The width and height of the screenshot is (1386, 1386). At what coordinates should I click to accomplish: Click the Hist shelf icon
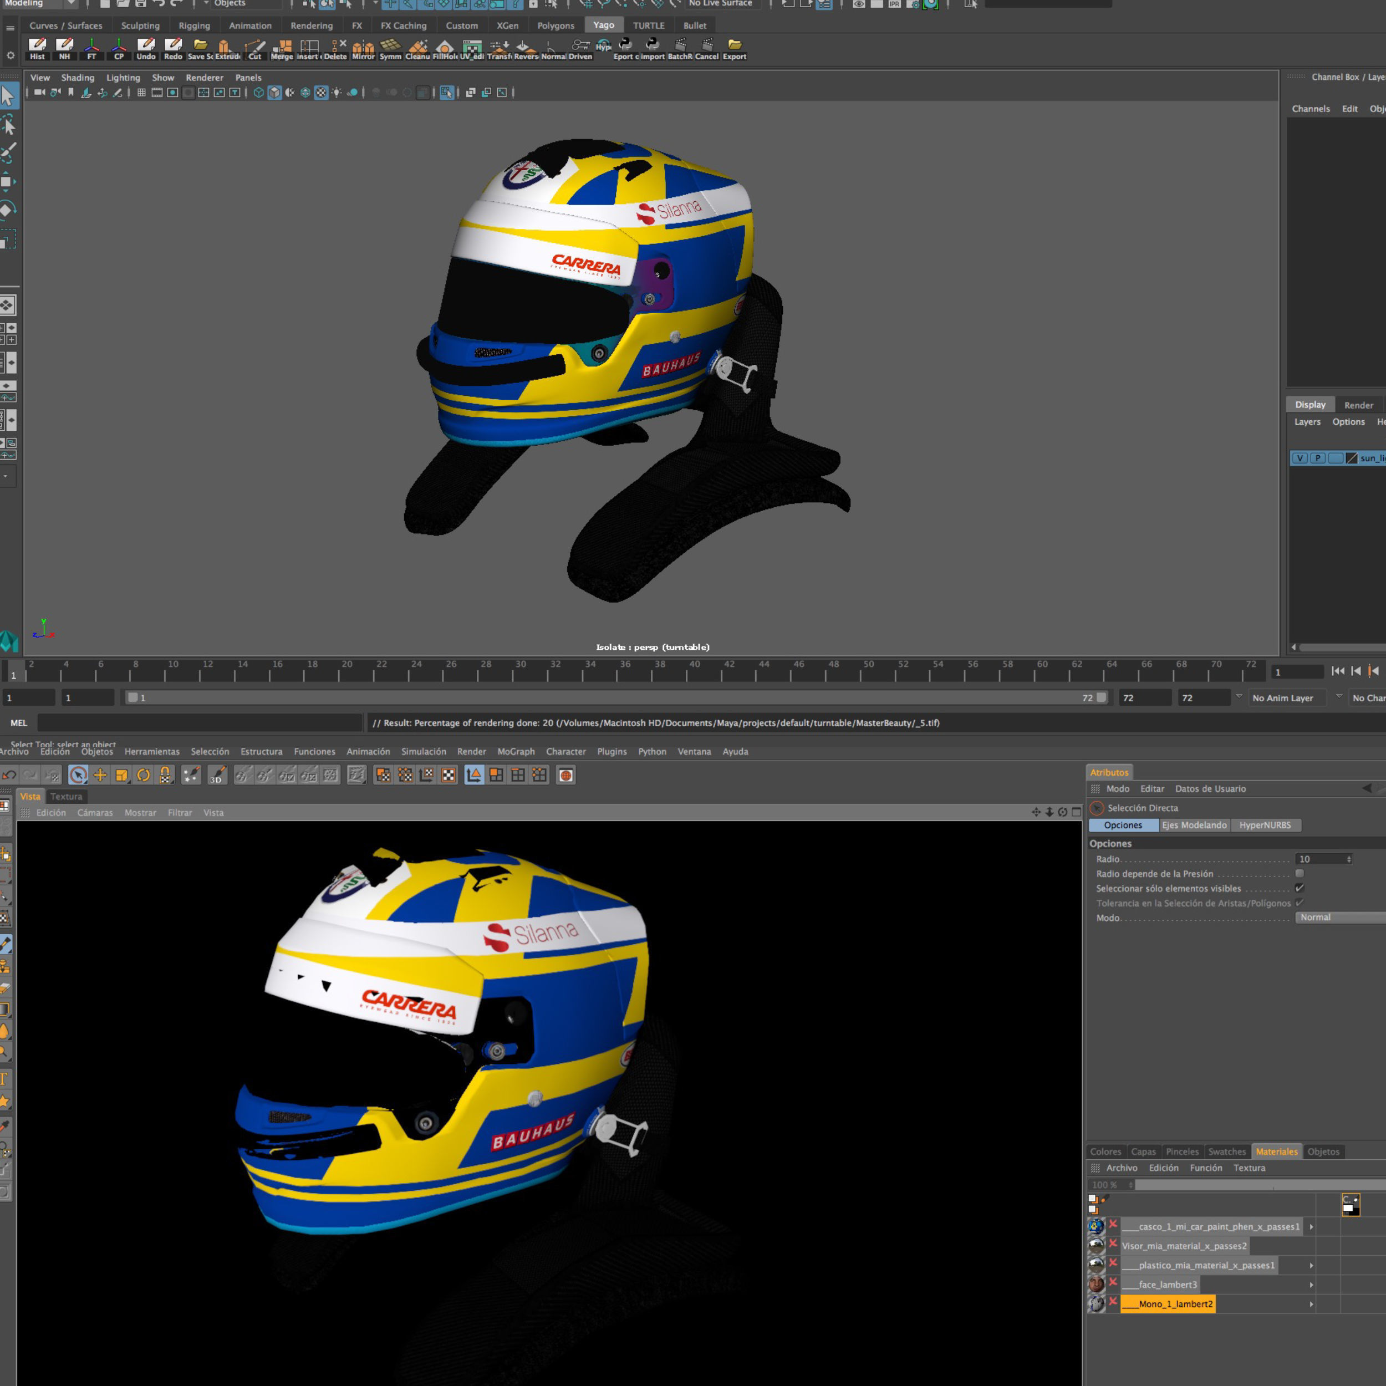tap(37, 49)
